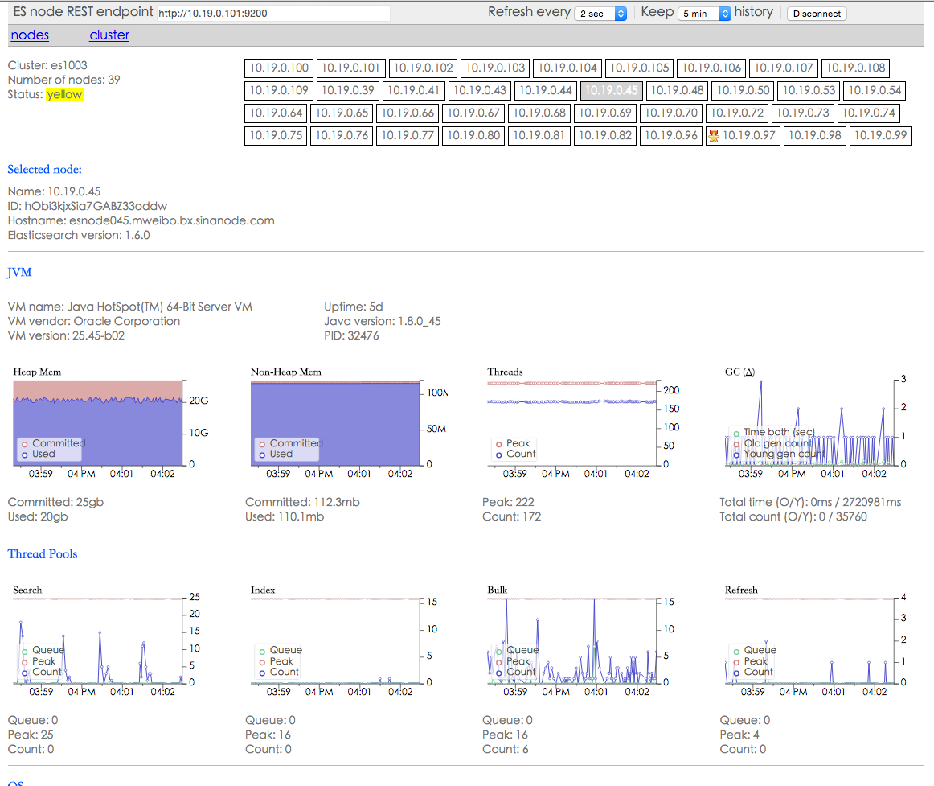Switch to the cluster tab

click(109, 35)
